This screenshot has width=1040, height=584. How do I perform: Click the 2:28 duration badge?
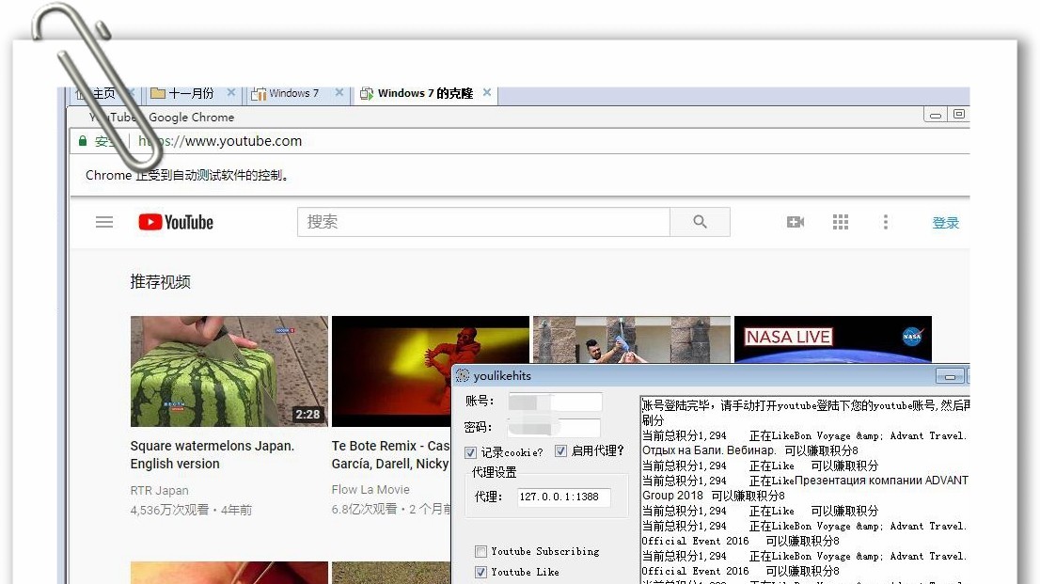[x=307, y=415]
